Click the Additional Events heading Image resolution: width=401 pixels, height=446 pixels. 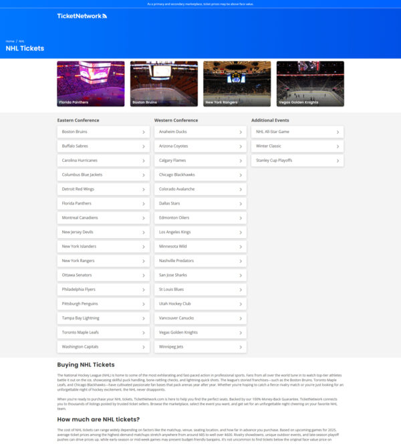pos(270,120)
